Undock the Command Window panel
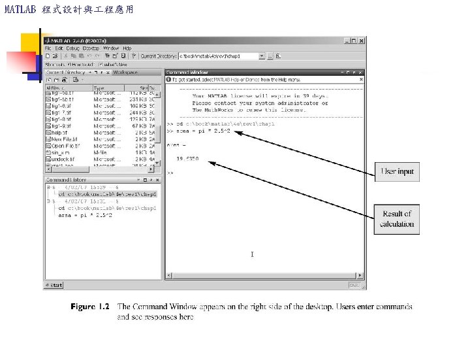The width and height of the screenshot is (470, 353). point(354,73)
